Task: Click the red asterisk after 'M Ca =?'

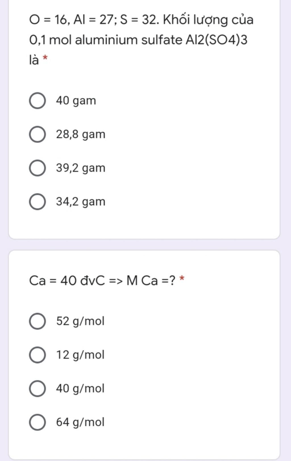Action: [x=182, y=279]
